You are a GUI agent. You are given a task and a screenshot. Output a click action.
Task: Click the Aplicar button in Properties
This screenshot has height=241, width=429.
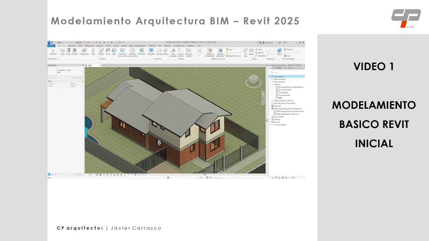79,174
